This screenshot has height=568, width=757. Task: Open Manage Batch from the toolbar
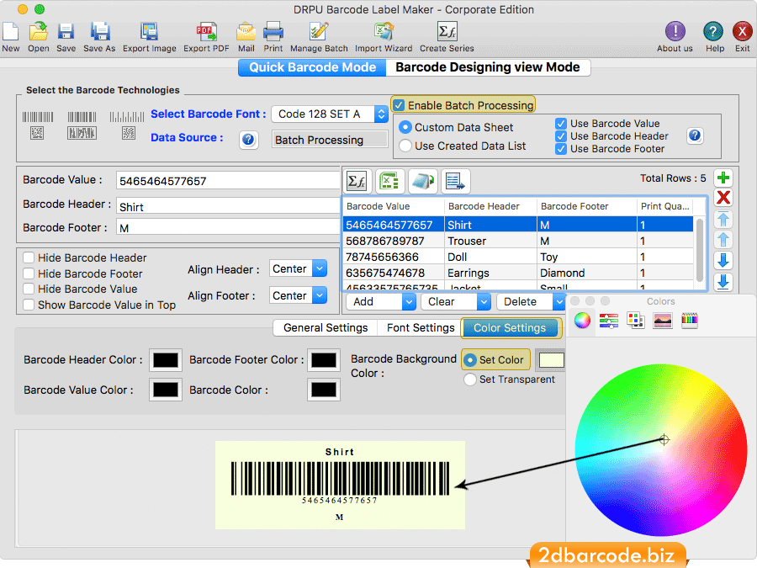pyautogui.click(x=319, y=31)
